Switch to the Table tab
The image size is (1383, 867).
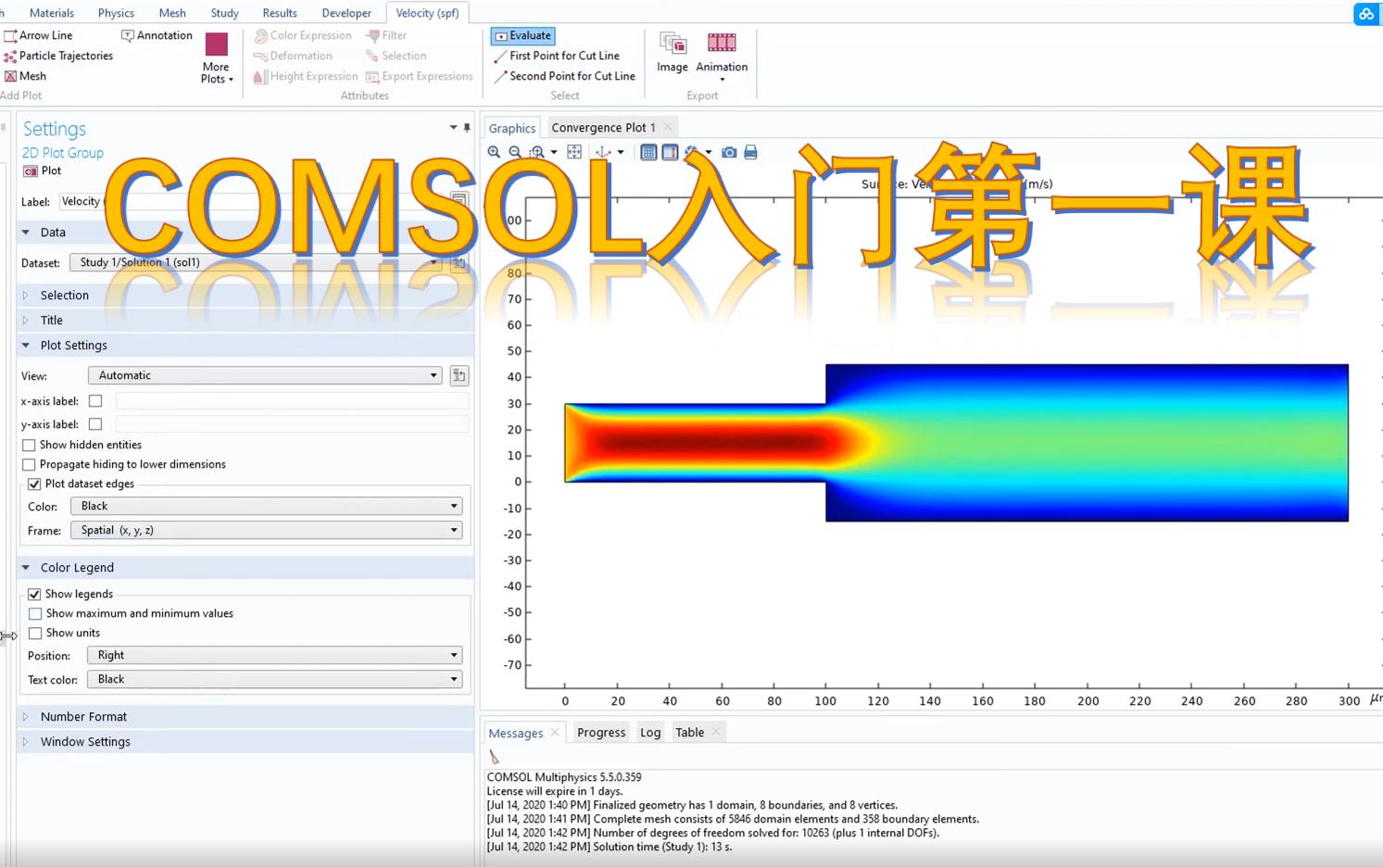(689, 732)
